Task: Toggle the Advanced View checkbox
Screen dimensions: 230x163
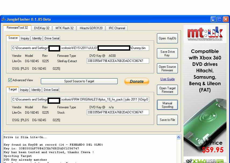Action: tap(10, 80)
